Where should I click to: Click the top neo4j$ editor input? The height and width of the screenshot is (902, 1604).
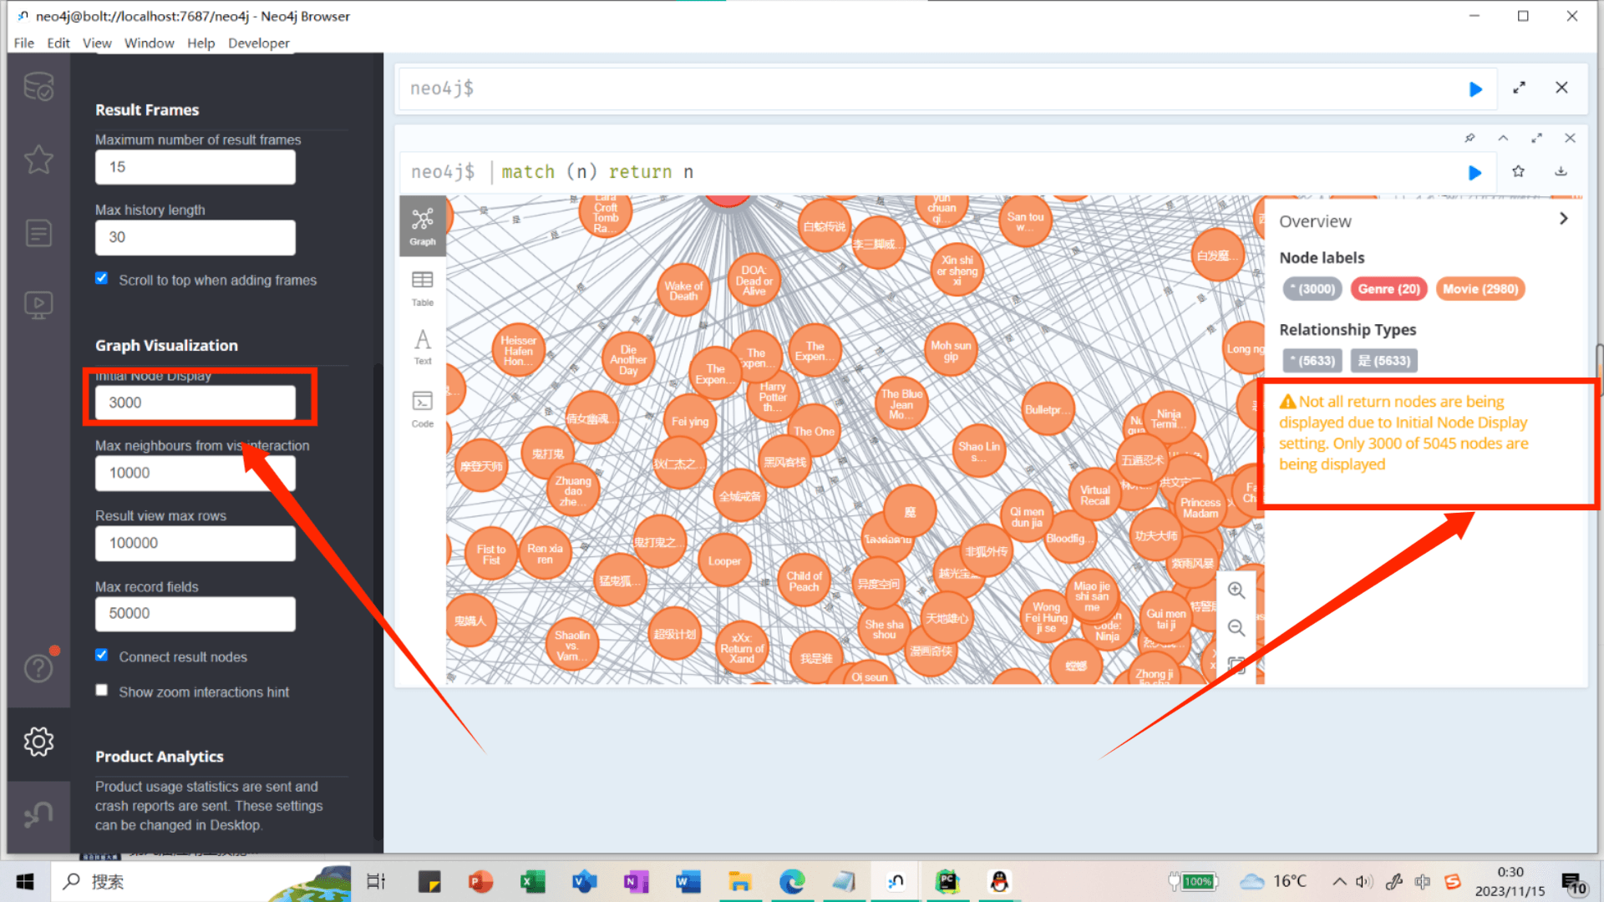click(x=927, y=89)
